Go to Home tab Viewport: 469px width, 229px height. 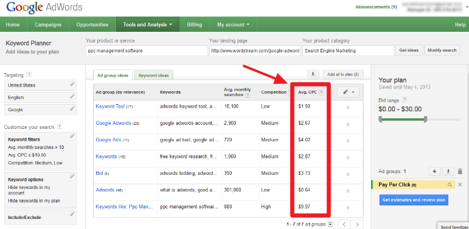tap(13, 25)
